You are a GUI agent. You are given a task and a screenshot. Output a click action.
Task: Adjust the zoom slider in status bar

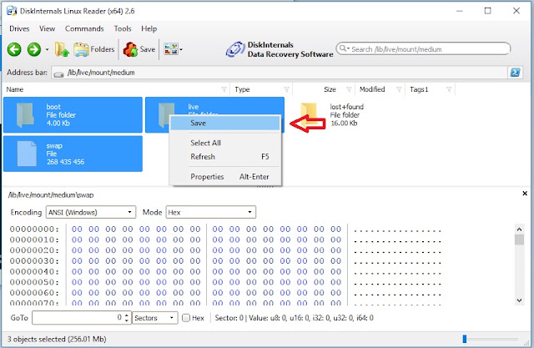[465, 339]
